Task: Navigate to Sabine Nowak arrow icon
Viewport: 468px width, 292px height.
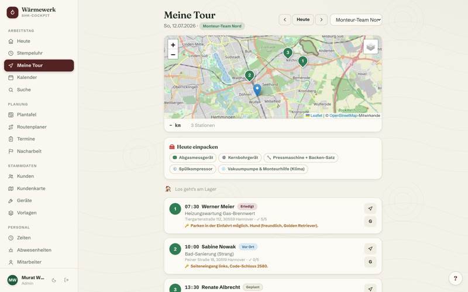Action: [x=370, y=249]
